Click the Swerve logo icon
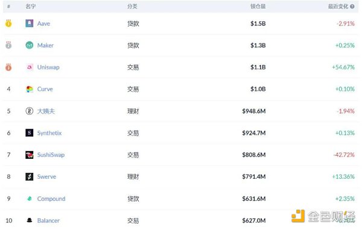Screen dimensions: 362x229 click(30, 176)
